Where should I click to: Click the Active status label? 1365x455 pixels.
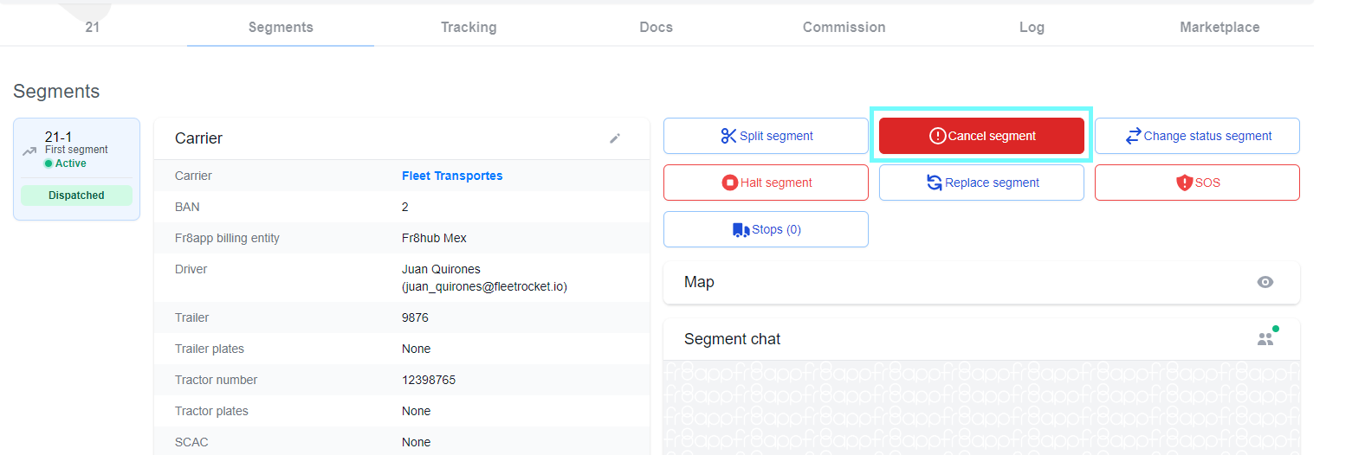pos(71,163)
